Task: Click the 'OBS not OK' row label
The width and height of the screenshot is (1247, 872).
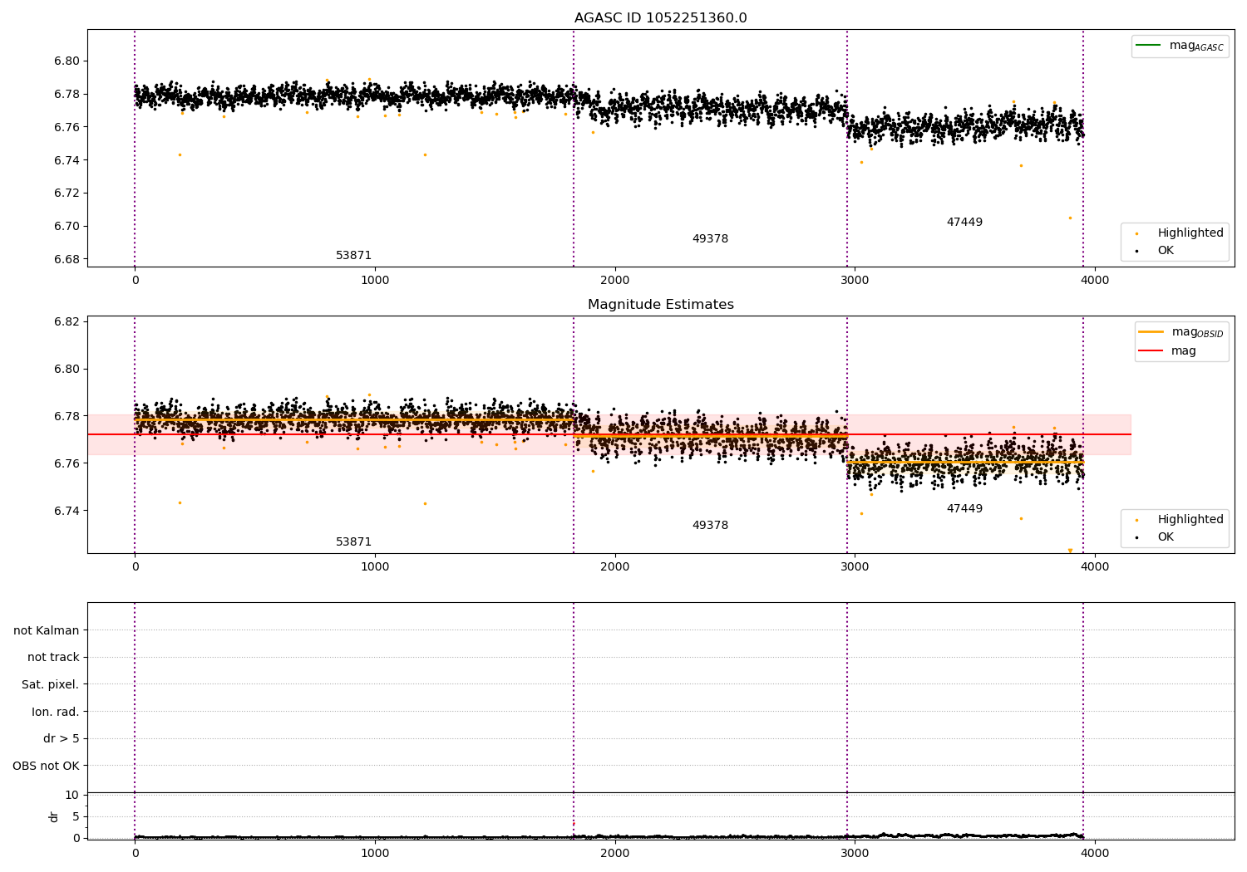Action: [46, 767]
